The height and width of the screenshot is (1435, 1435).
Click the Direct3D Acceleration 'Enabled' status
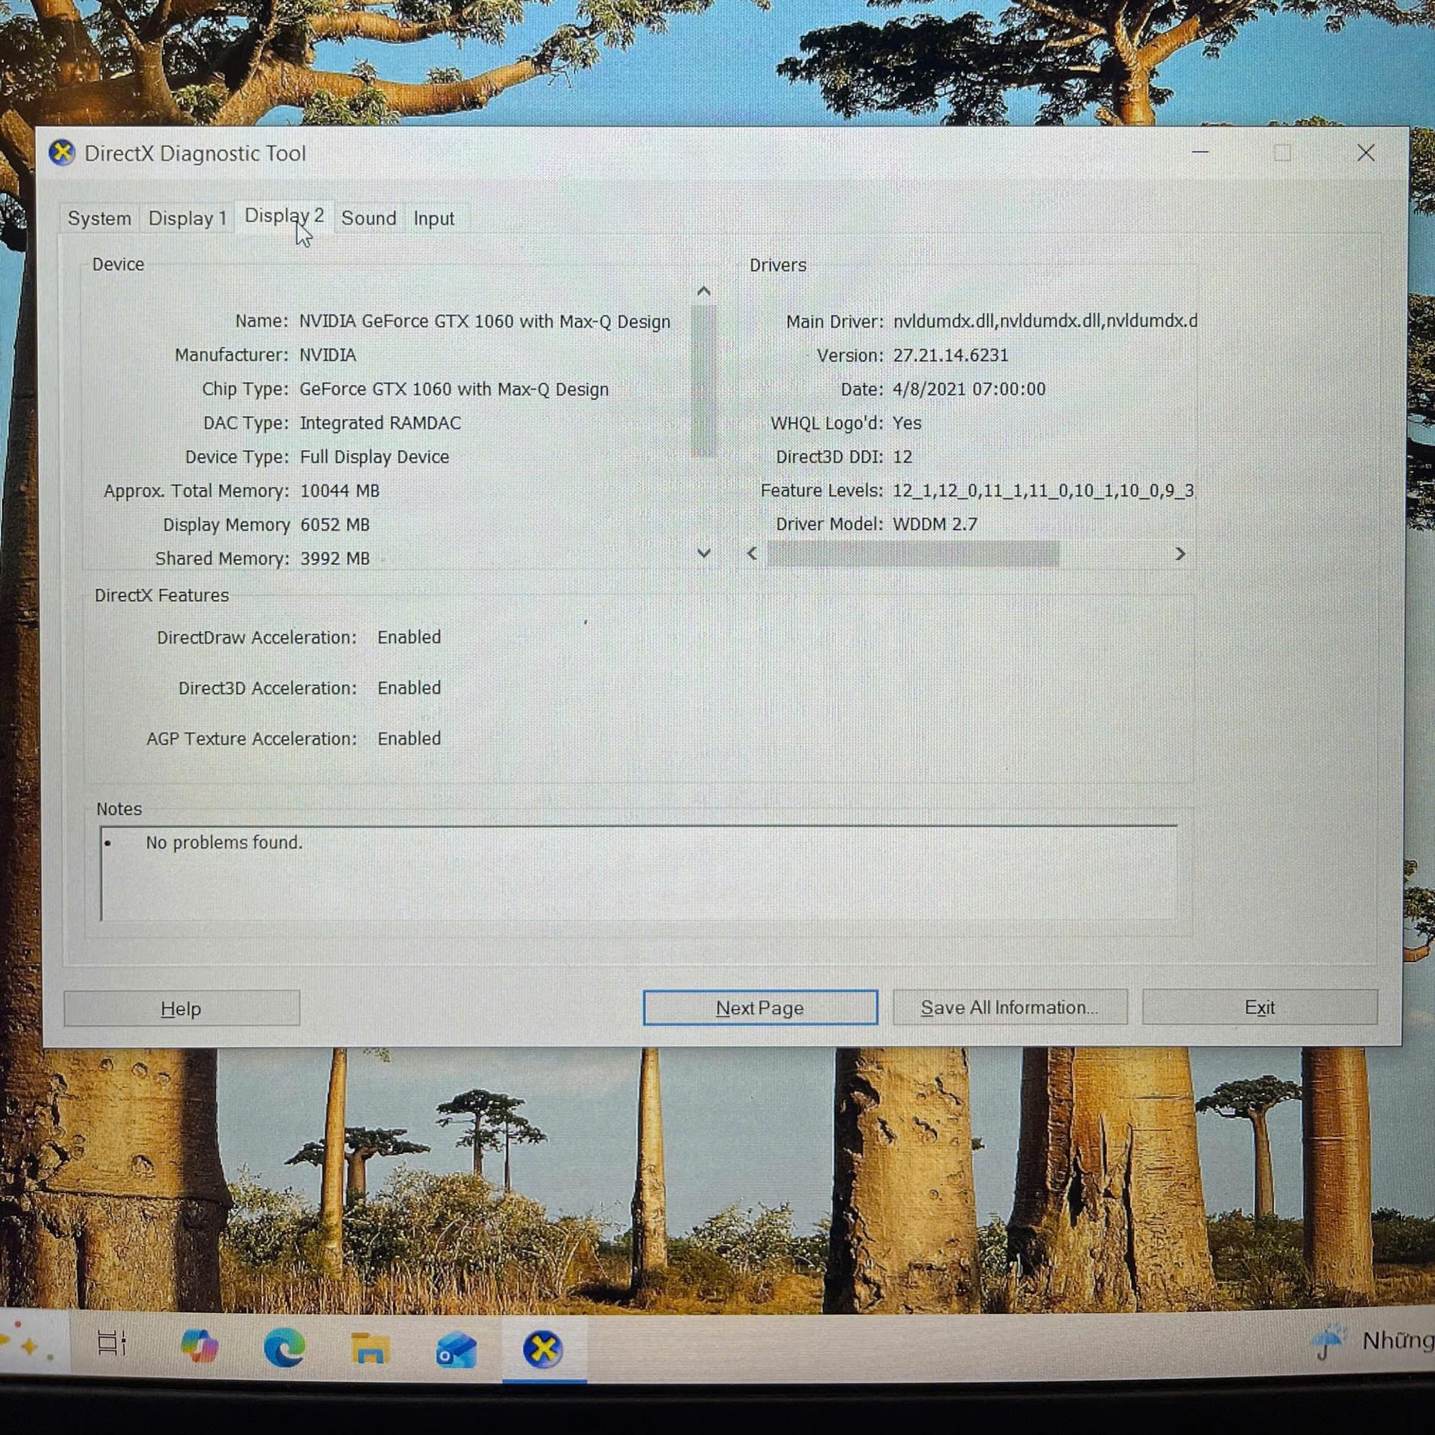pyautogui.click(x=409, y=688)
